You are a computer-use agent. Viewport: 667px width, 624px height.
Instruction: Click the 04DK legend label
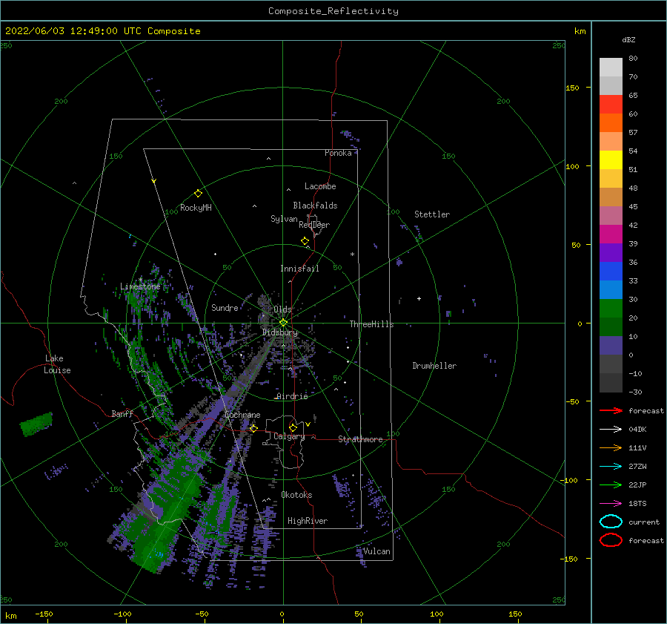[x=637, y=430]
